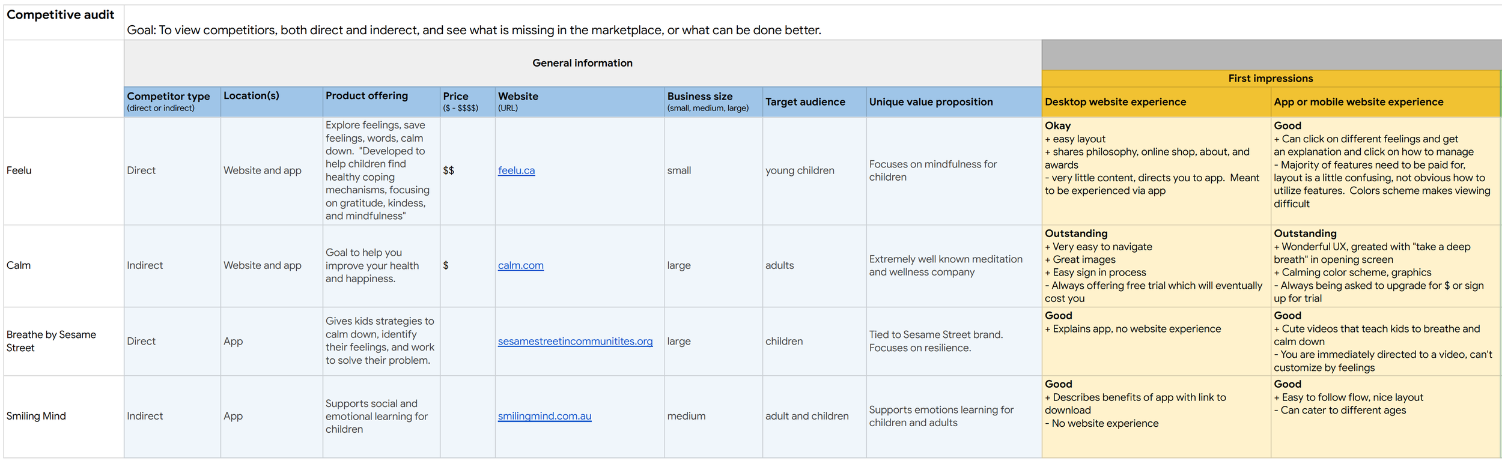Select Calm's product offering cell
Viewport: 1502px width, 461px height.
[x=382, y=266]
